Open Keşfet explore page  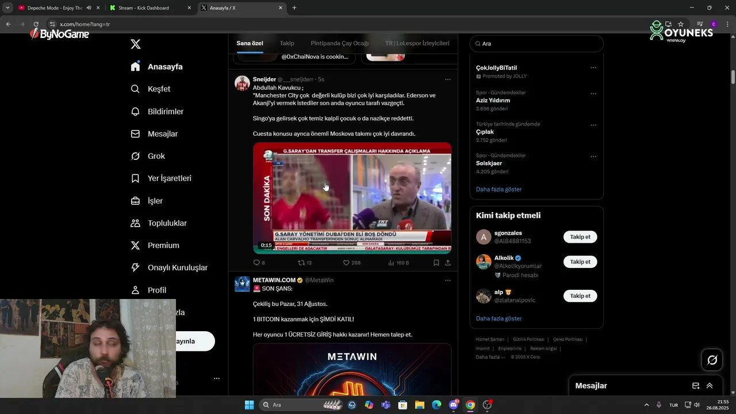tap(151, 89)
